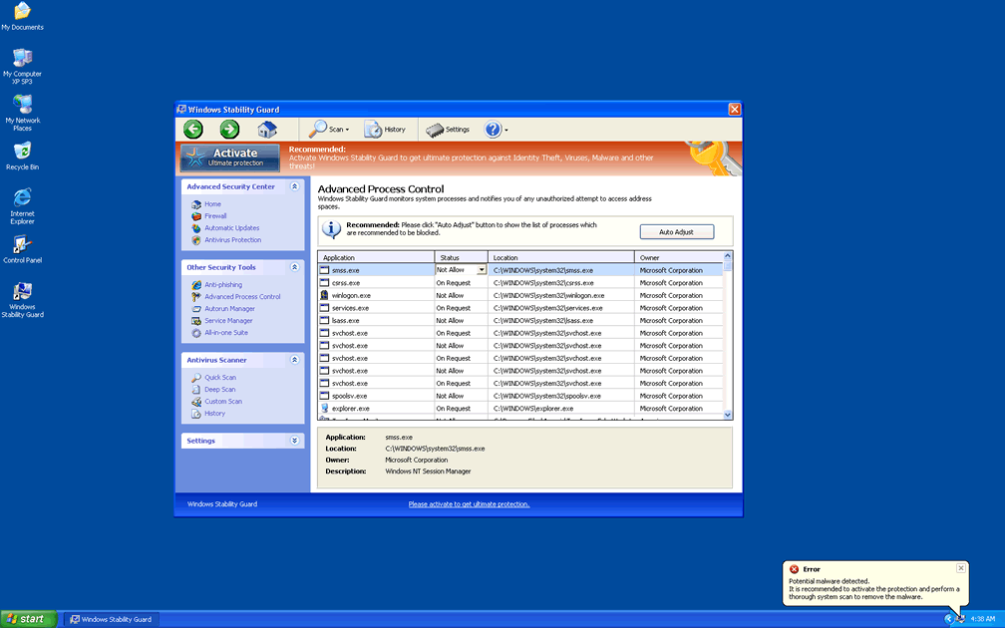This screenshot has width=1005, height=628.
Task: Collapse the Other Security Tools panel
Action: tap(294, 267)
